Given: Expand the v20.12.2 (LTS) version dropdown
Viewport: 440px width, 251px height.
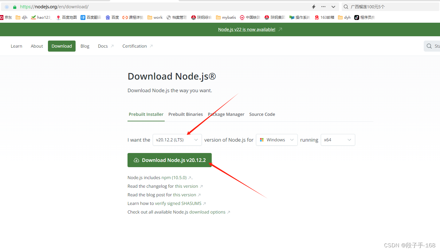Looking at the screenshot, I should (x=177, y=140).
